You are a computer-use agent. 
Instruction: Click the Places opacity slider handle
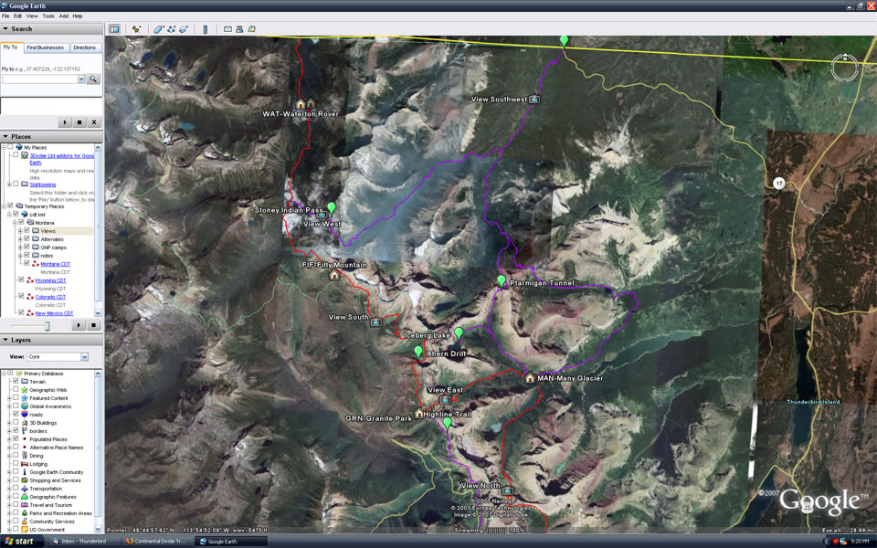pos(48,325)
